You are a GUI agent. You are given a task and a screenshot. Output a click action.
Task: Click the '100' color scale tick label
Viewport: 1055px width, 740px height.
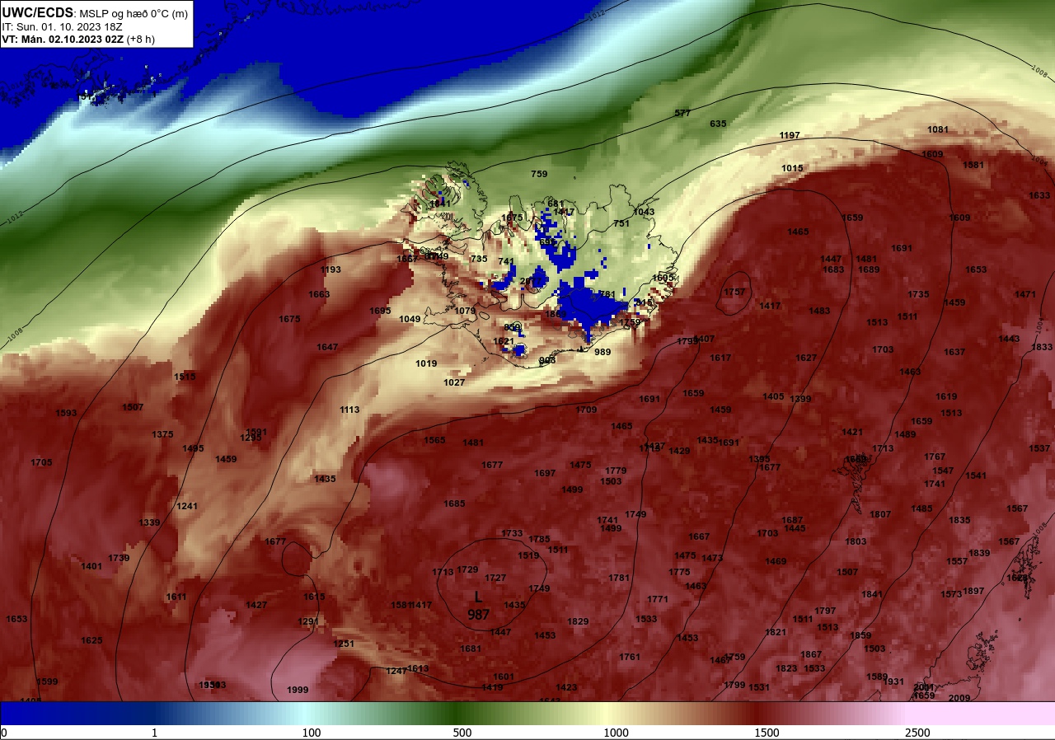pyautogui.click(x=312, y=733)
